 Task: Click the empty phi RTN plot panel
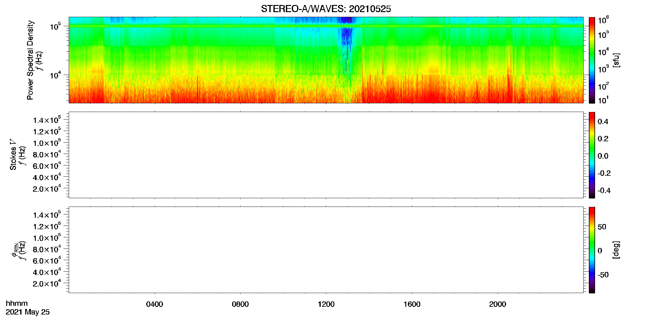(326, 250)
